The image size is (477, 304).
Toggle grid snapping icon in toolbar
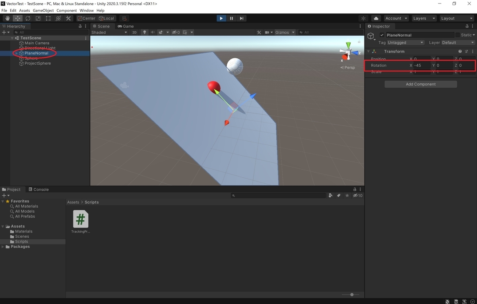point(124,18)
